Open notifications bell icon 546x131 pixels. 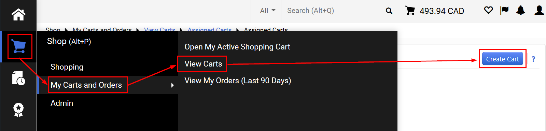(520, 11)
